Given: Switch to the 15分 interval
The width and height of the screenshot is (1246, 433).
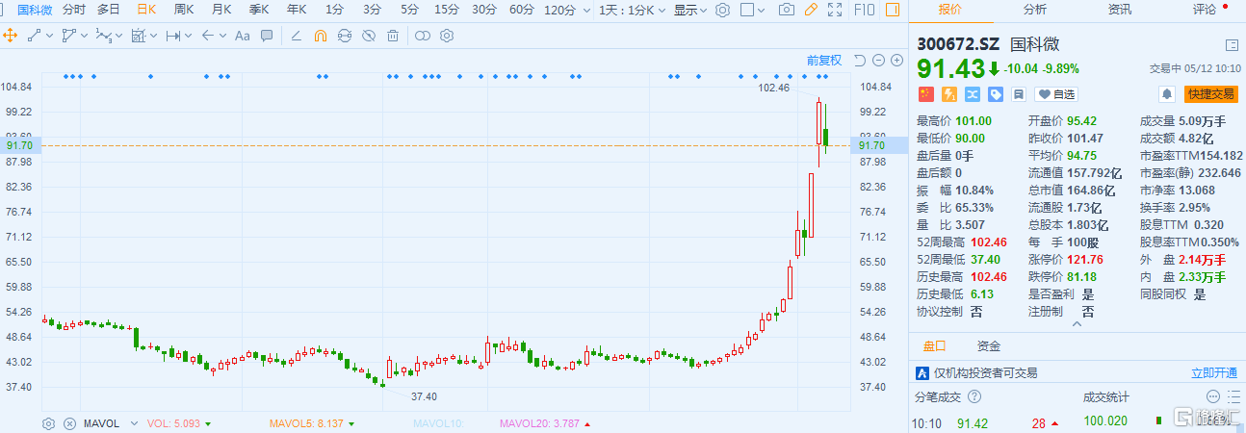Looking at the screenshot, I should 446,10.
